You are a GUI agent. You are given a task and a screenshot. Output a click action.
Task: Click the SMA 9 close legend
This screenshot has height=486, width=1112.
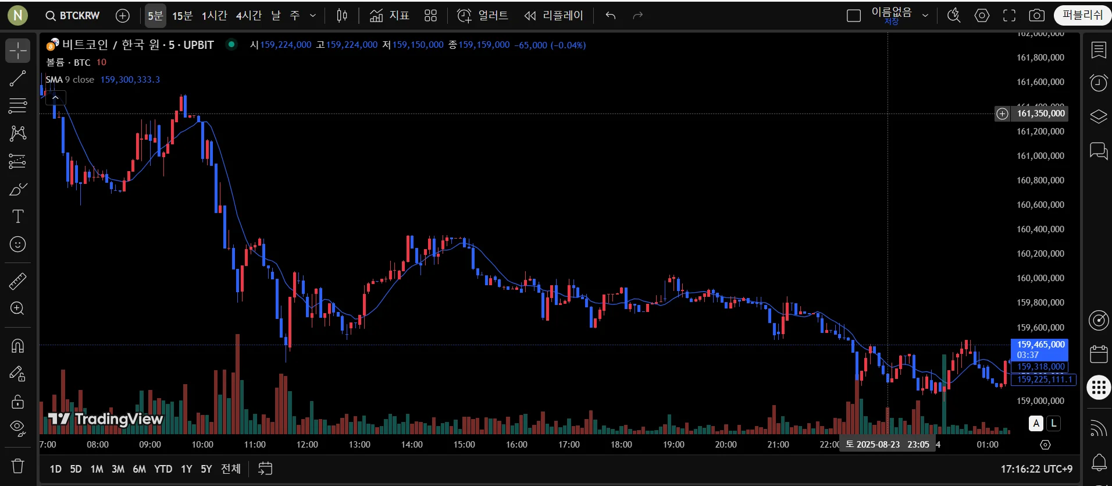click(x=70, y=80)
